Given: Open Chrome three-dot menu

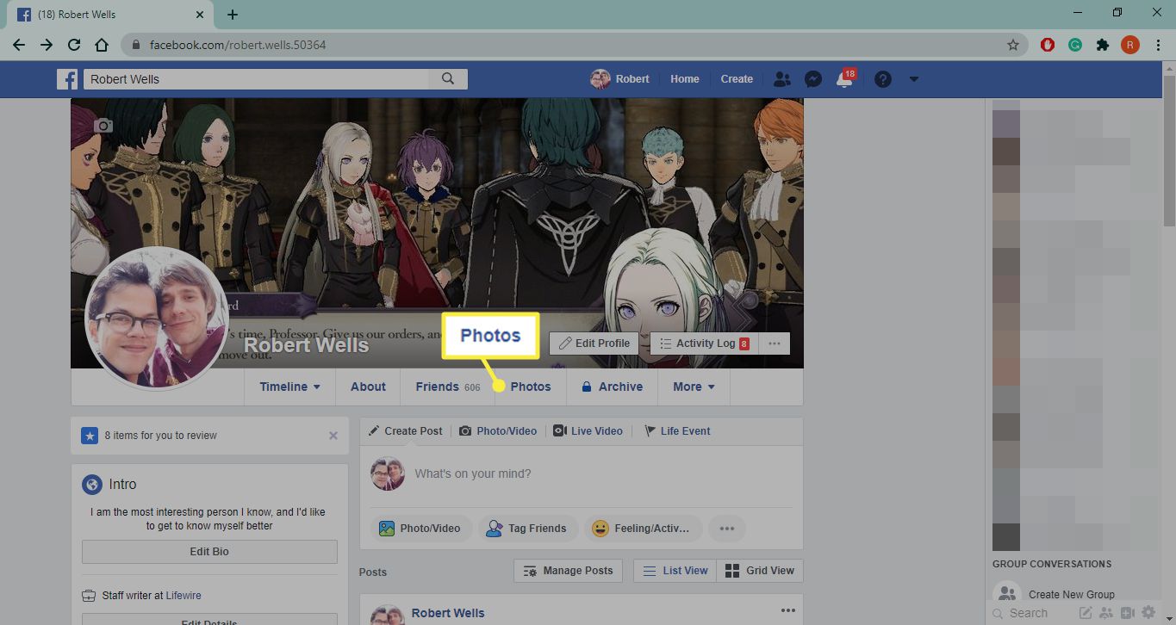Looking at the screenshot, I should click(x=1157, y=45).
